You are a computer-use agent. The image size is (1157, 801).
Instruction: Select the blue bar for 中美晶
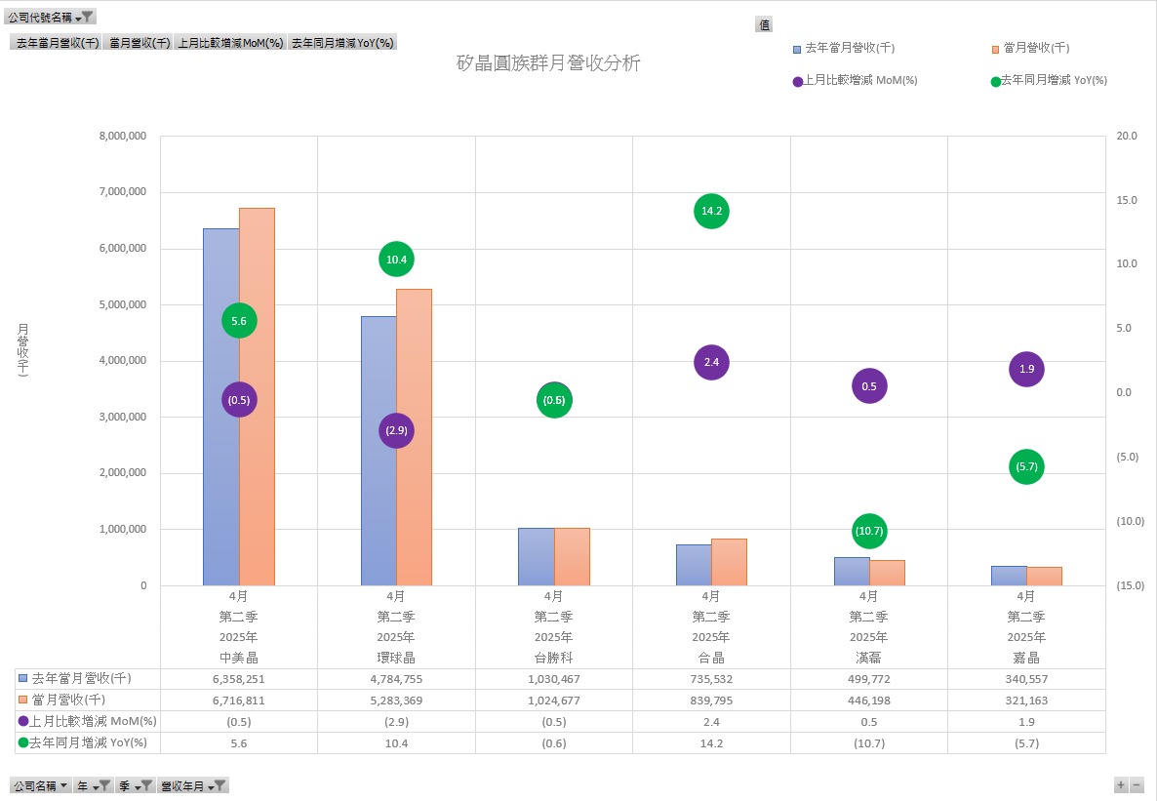(x=221, y=407)
